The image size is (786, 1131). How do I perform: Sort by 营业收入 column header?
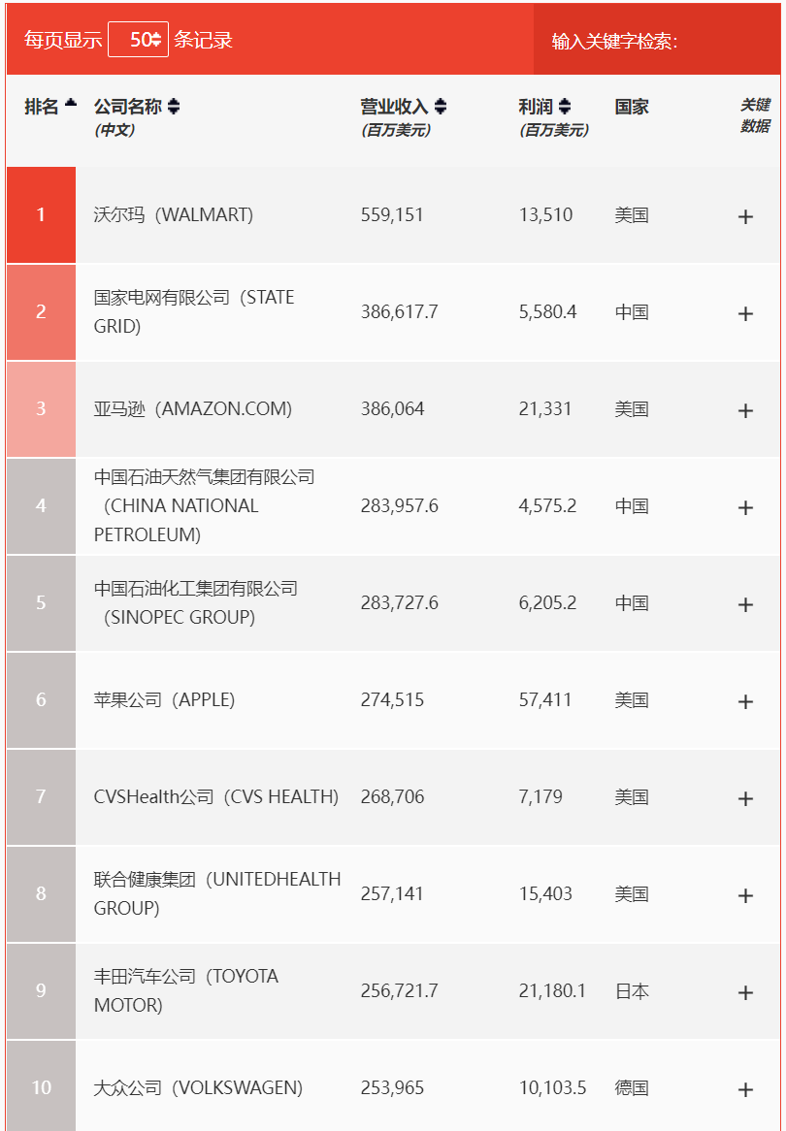[404, 107]
